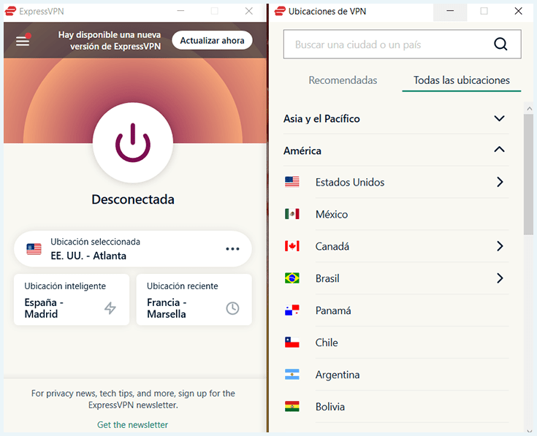Select México from the location list
The height and width of the screenshot is (436, 537).
click(396, 214)
